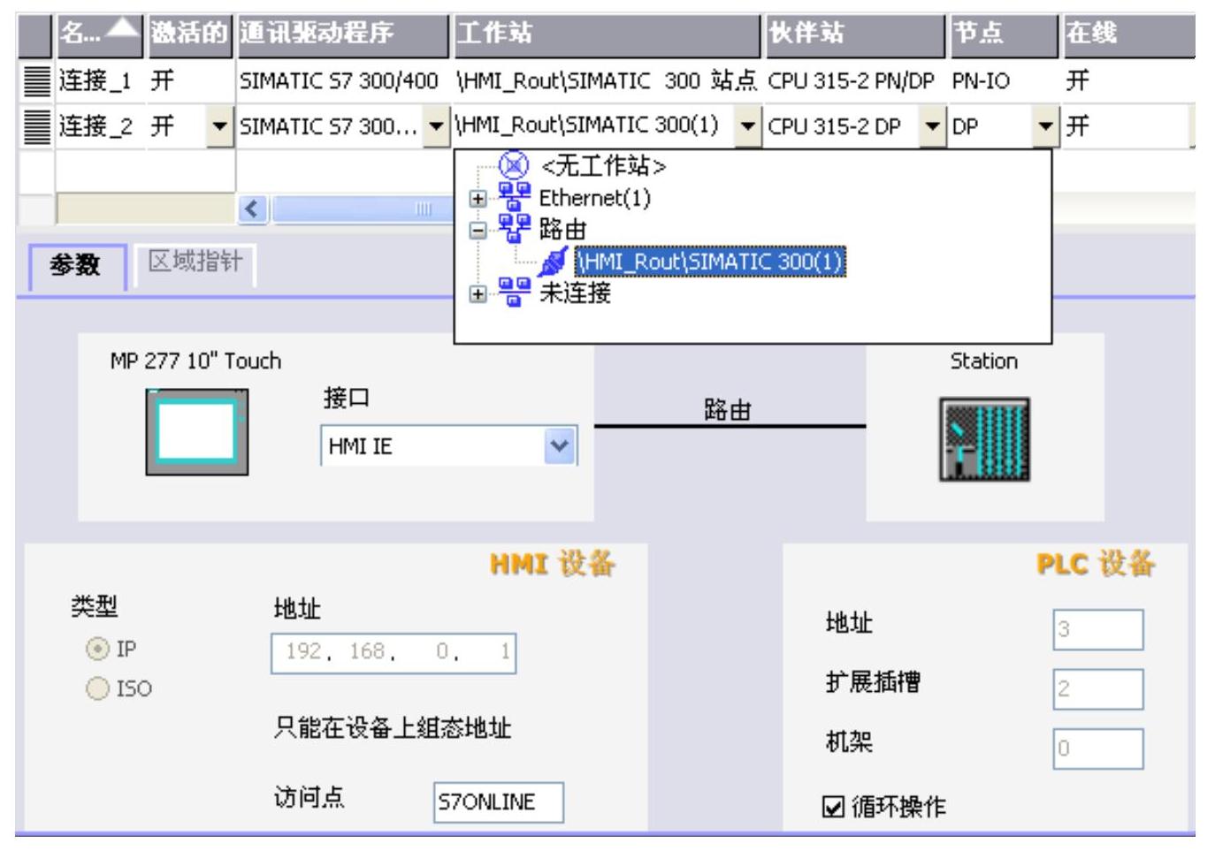Click the horizontal scrollbar thumb

pyautogui.click(x=363, y=209)
